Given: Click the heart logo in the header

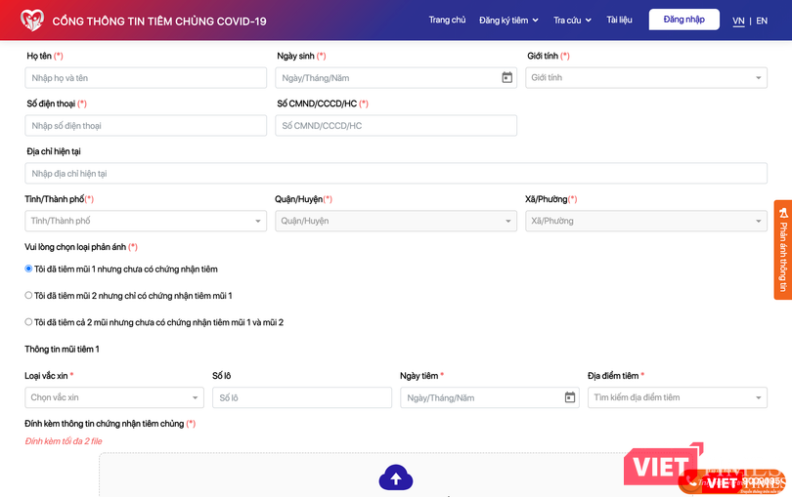Looking at the screenshot, I should [x=32, y=21].
